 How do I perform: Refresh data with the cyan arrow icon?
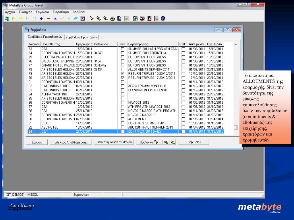tap(76, 19)
